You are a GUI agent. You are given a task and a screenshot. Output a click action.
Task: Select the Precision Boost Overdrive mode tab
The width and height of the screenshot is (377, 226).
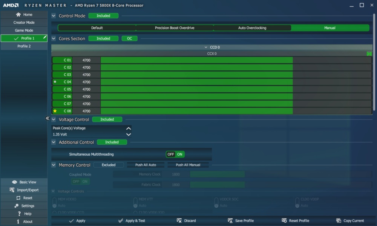(x=175, y=28)
